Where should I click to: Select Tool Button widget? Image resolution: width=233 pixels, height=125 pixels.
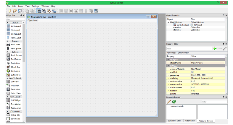tap(14, 59)
